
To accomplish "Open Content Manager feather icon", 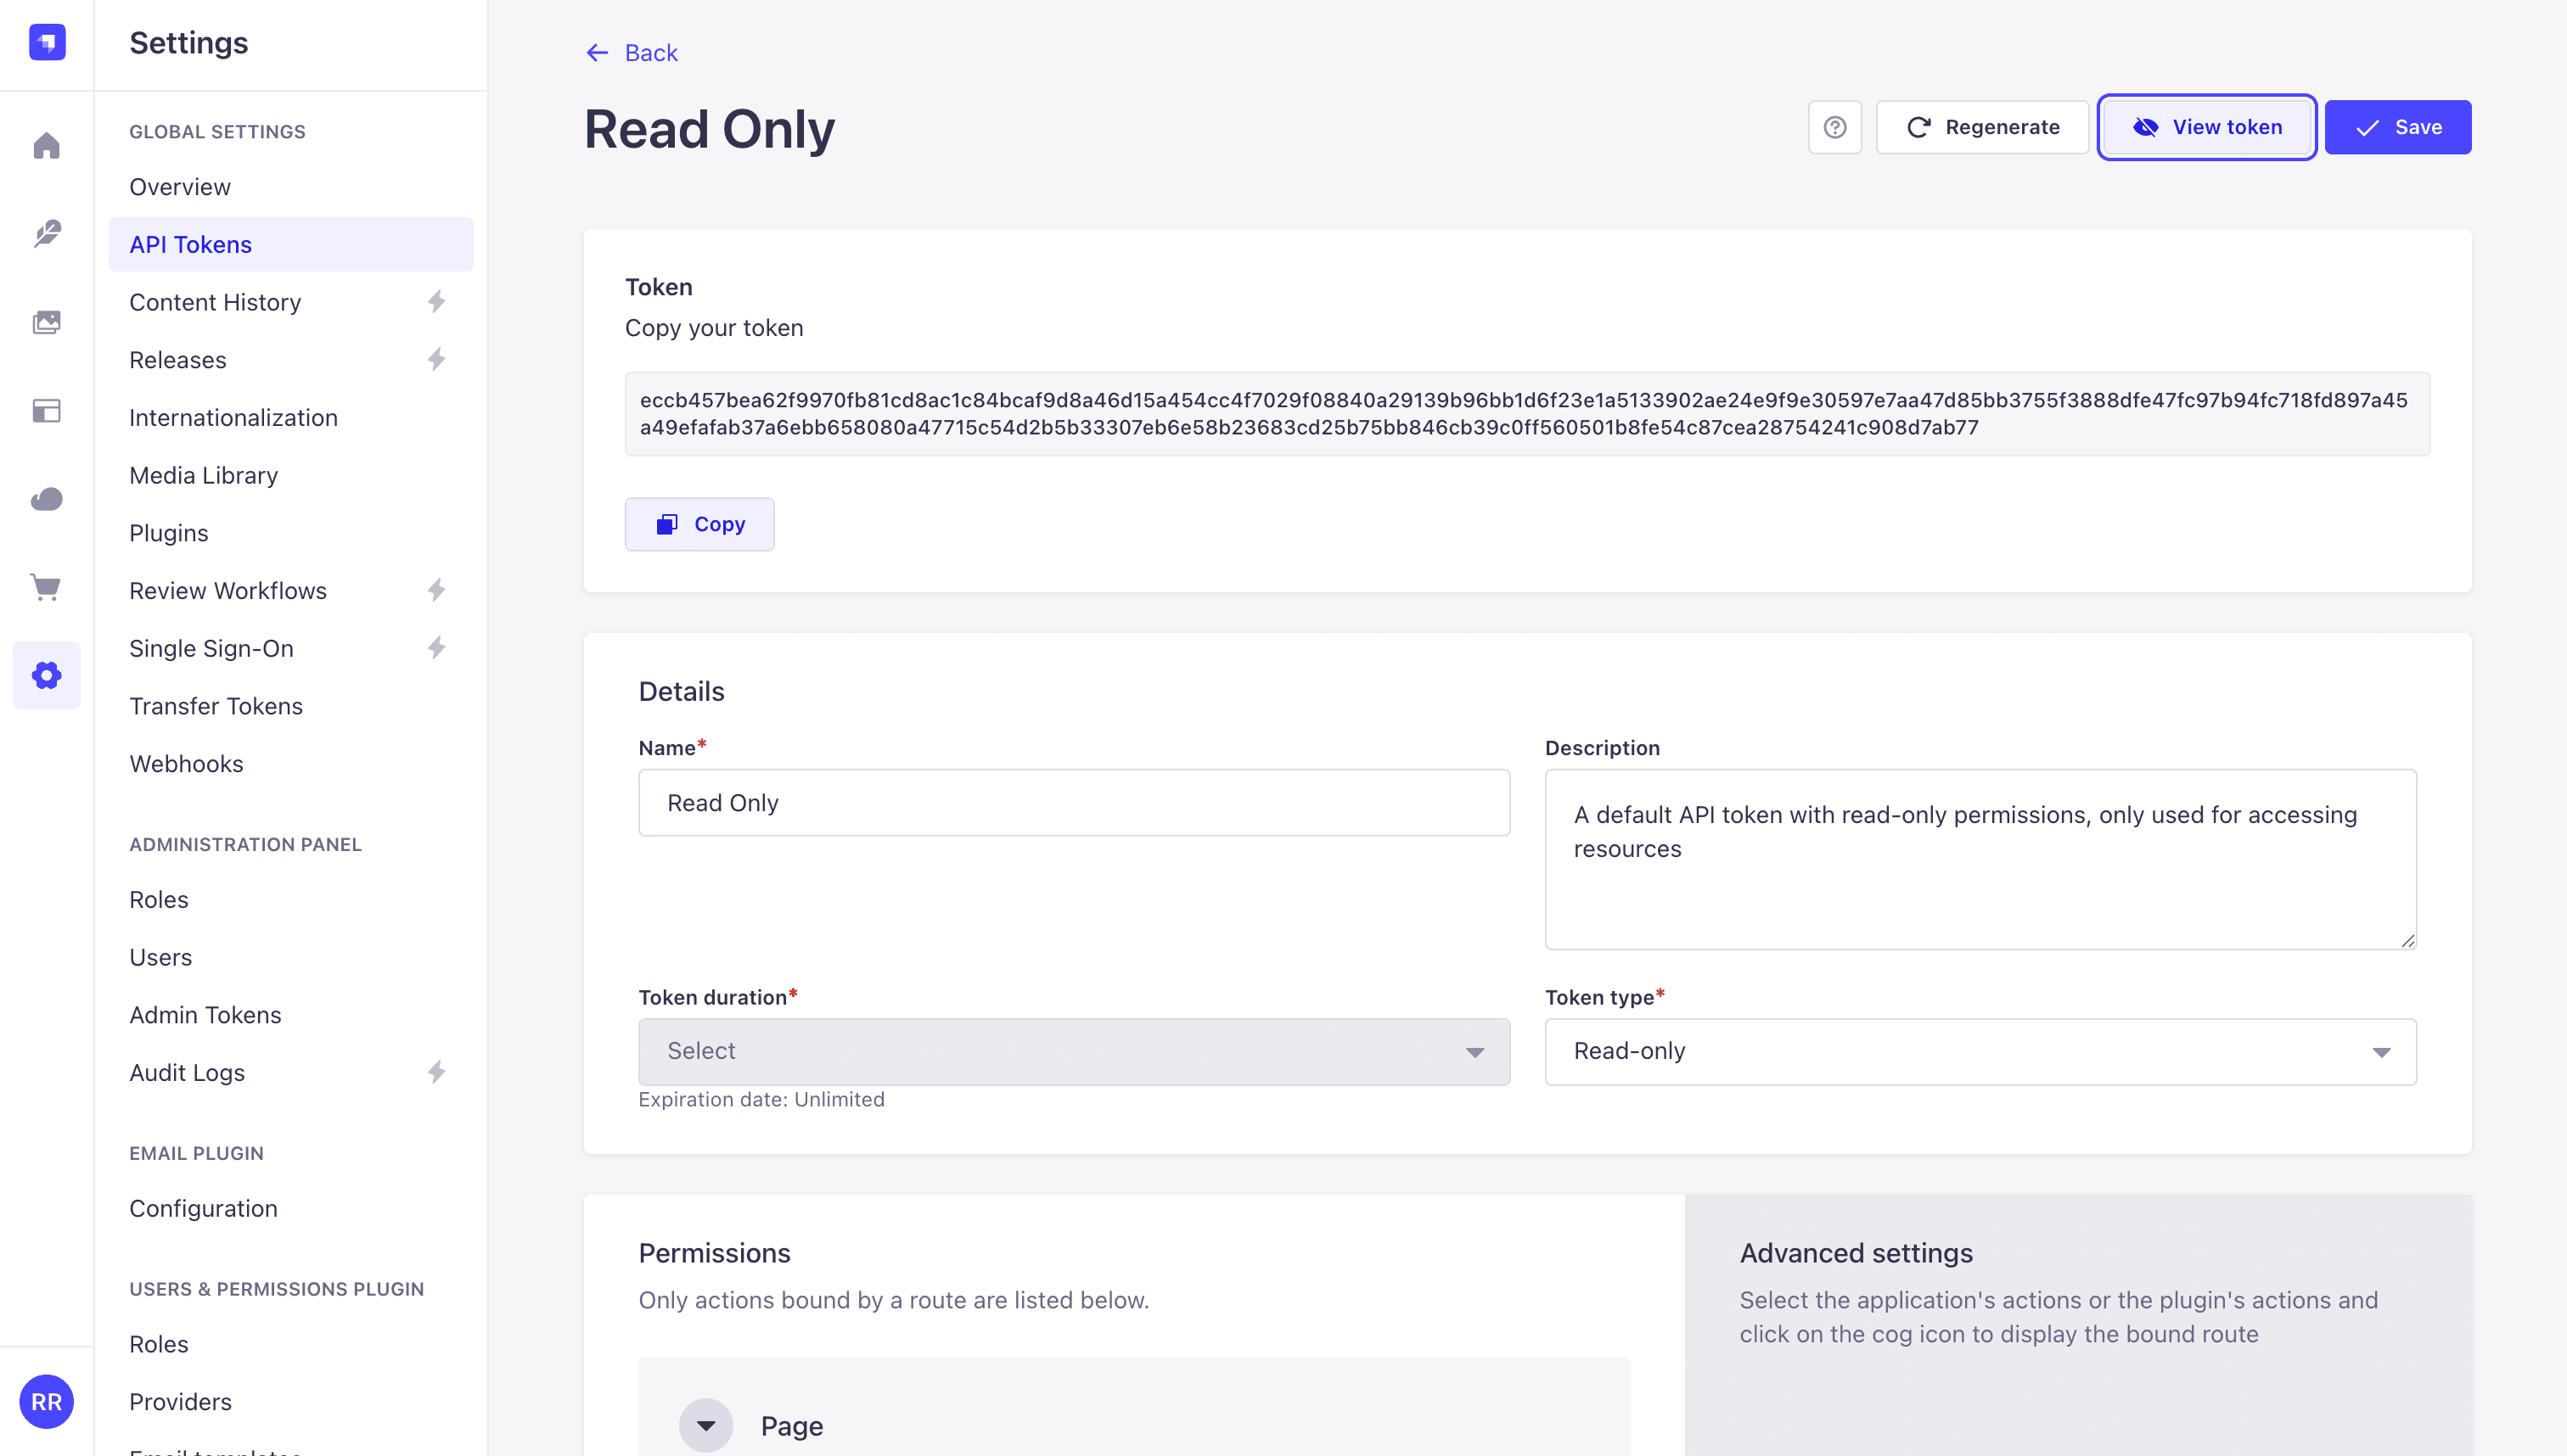I will (47, 234).
